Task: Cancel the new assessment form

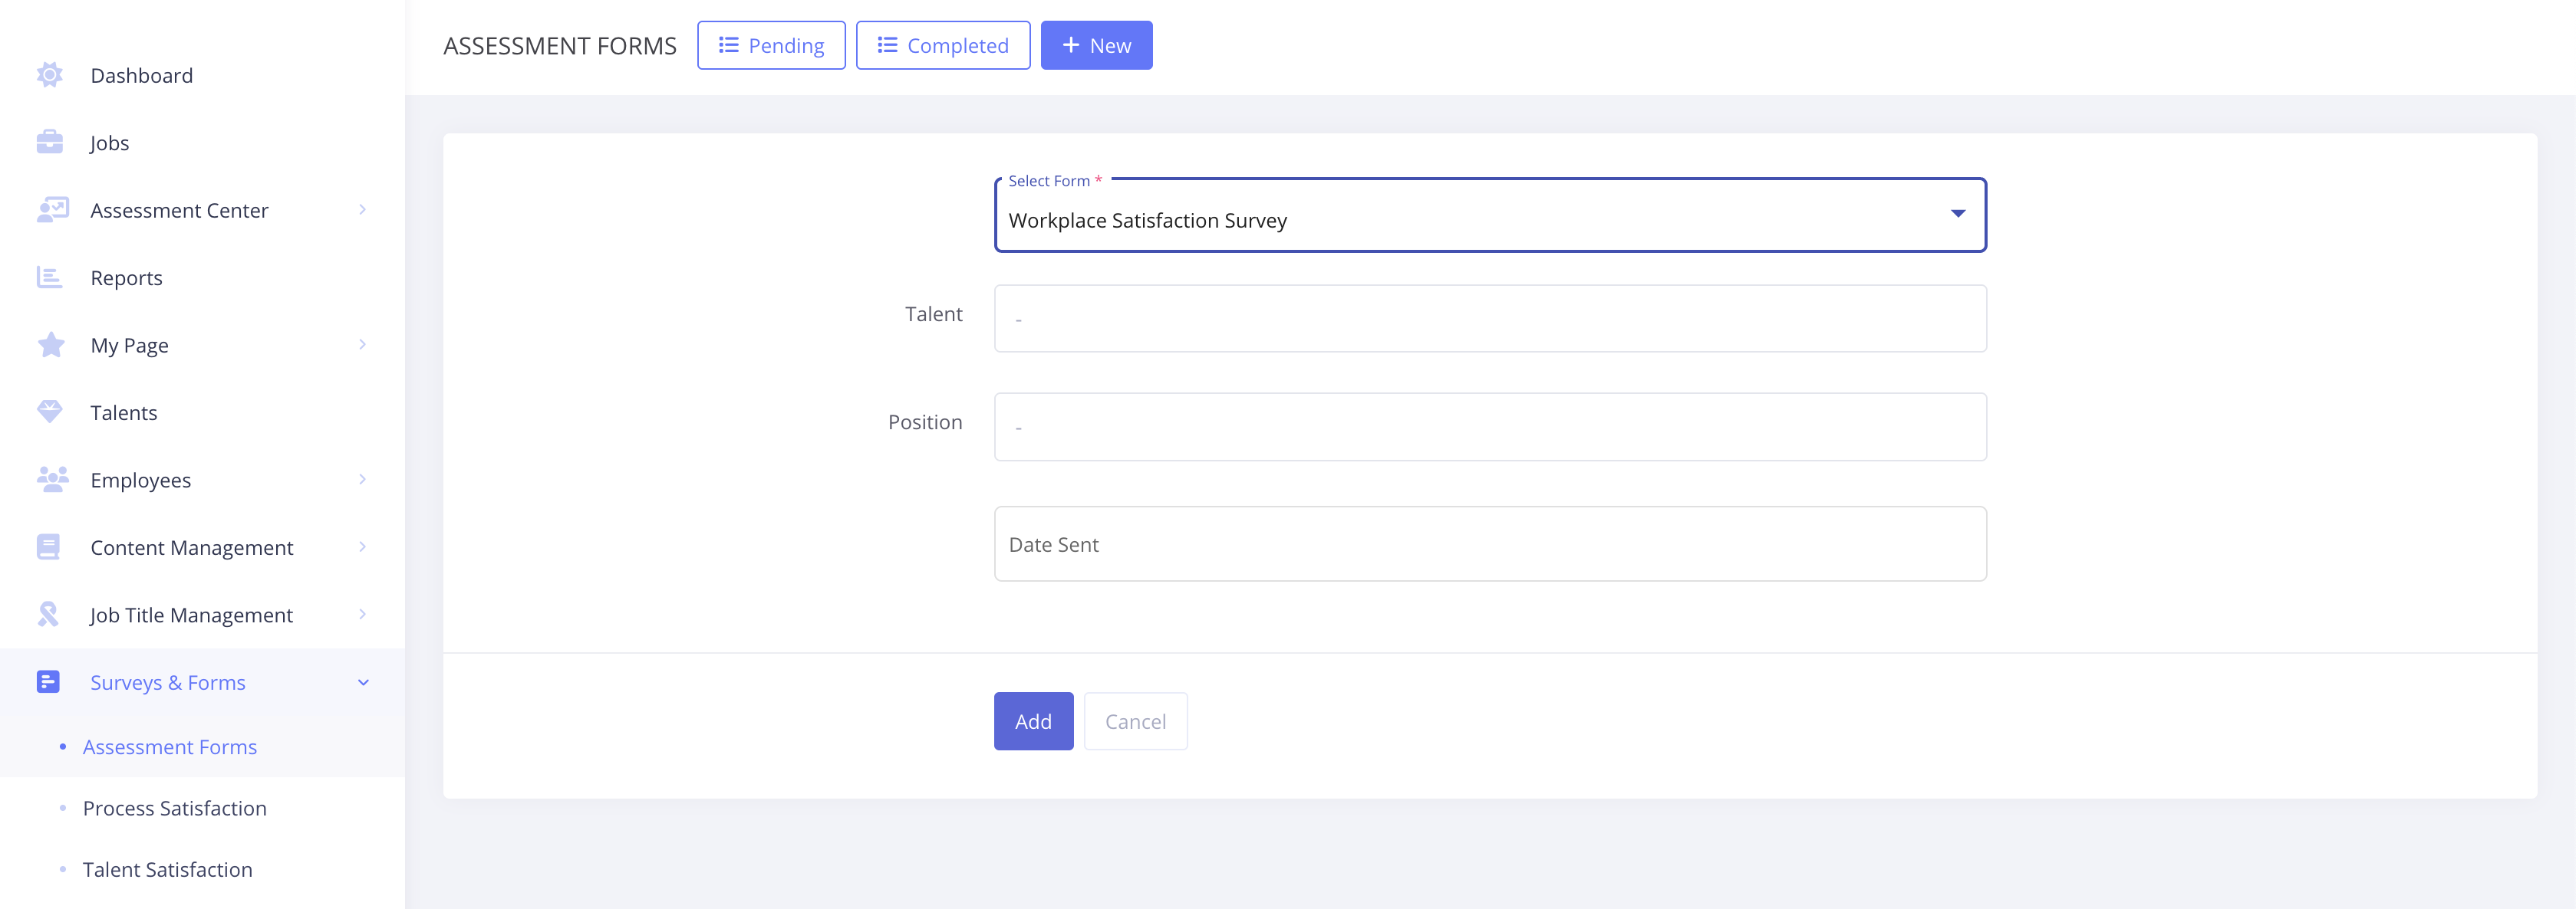Action: coord(1135,721)
